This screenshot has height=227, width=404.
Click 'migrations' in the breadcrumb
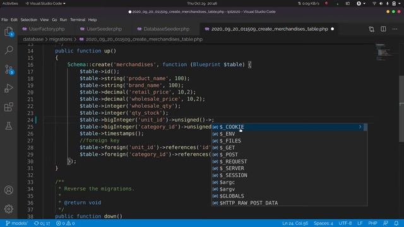click(x=61, y=39)
